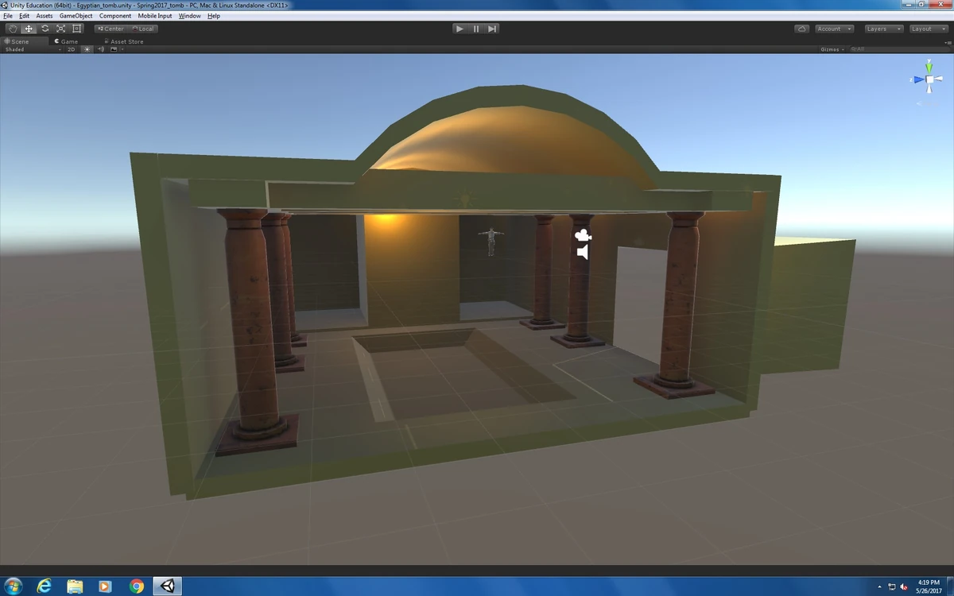Open File Explorer from the taskbar
Viewport: 954px width, 596px height.
tap(75, 586)
